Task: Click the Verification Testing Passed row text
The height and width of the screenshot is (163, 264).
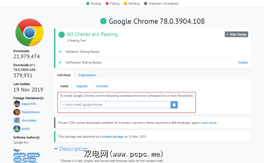Action: (x=84, y=62)
